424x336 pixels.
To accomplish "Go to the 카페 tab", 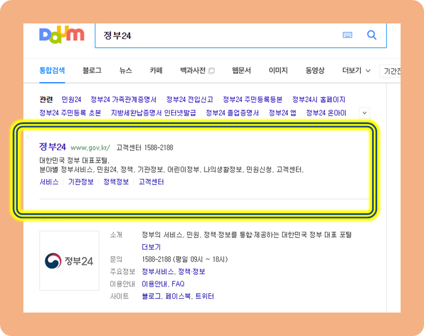I will [156, 70].
